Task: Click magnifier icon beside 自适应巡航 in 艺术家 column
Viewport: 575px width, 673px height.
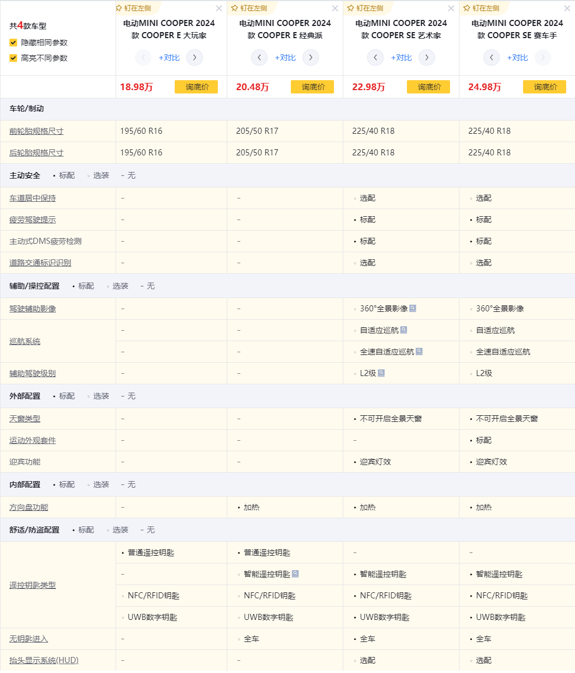Action: click(x=404, y=330)
